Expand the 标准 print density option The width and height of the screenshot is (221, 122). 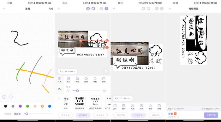pos(175,113)
